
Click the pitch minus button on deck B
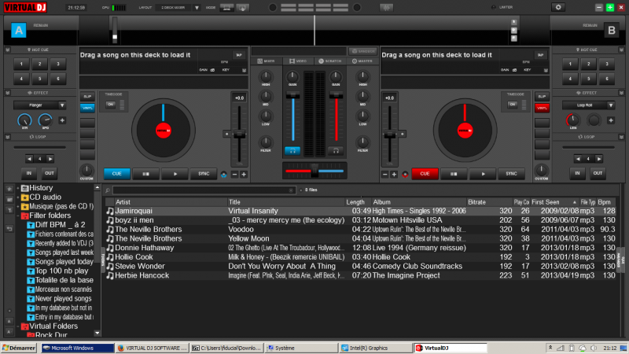pyautogui.click(x=385, y=174)
